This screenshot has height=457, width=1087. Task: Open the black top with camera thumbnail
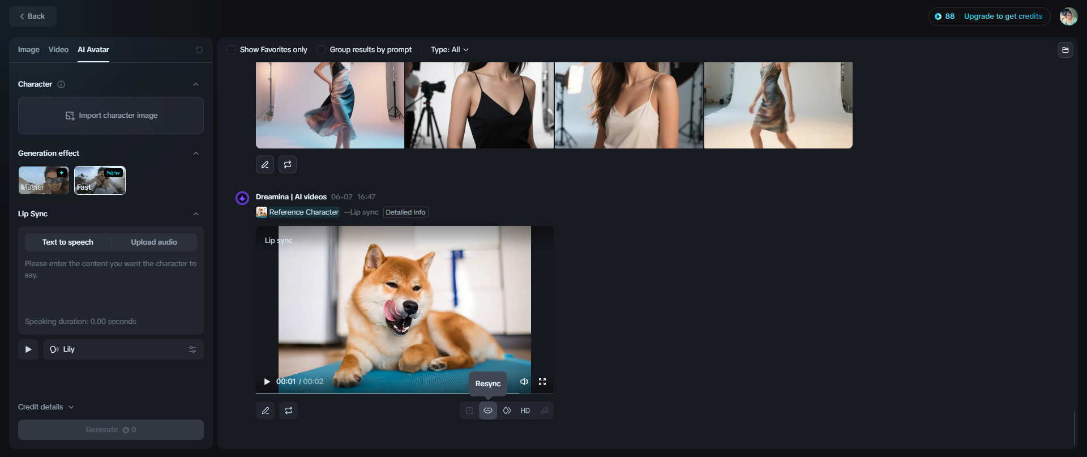[x=480, y=105]
